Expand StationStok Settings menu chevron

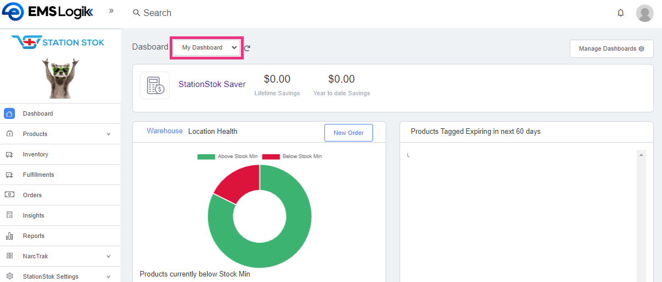[x=108, y=277]
